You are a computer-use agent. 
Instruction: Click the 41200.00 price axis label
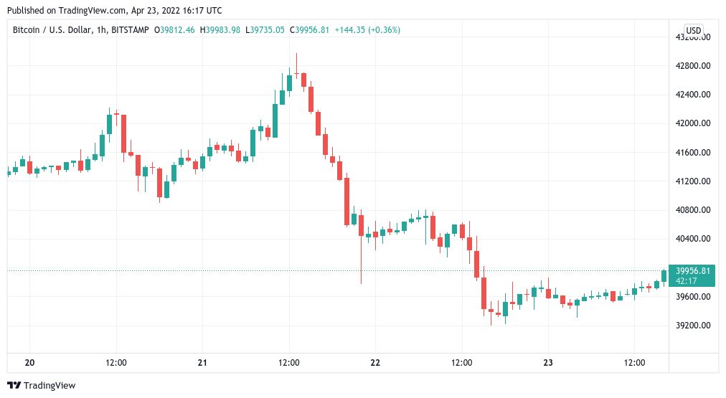[690, 181]
